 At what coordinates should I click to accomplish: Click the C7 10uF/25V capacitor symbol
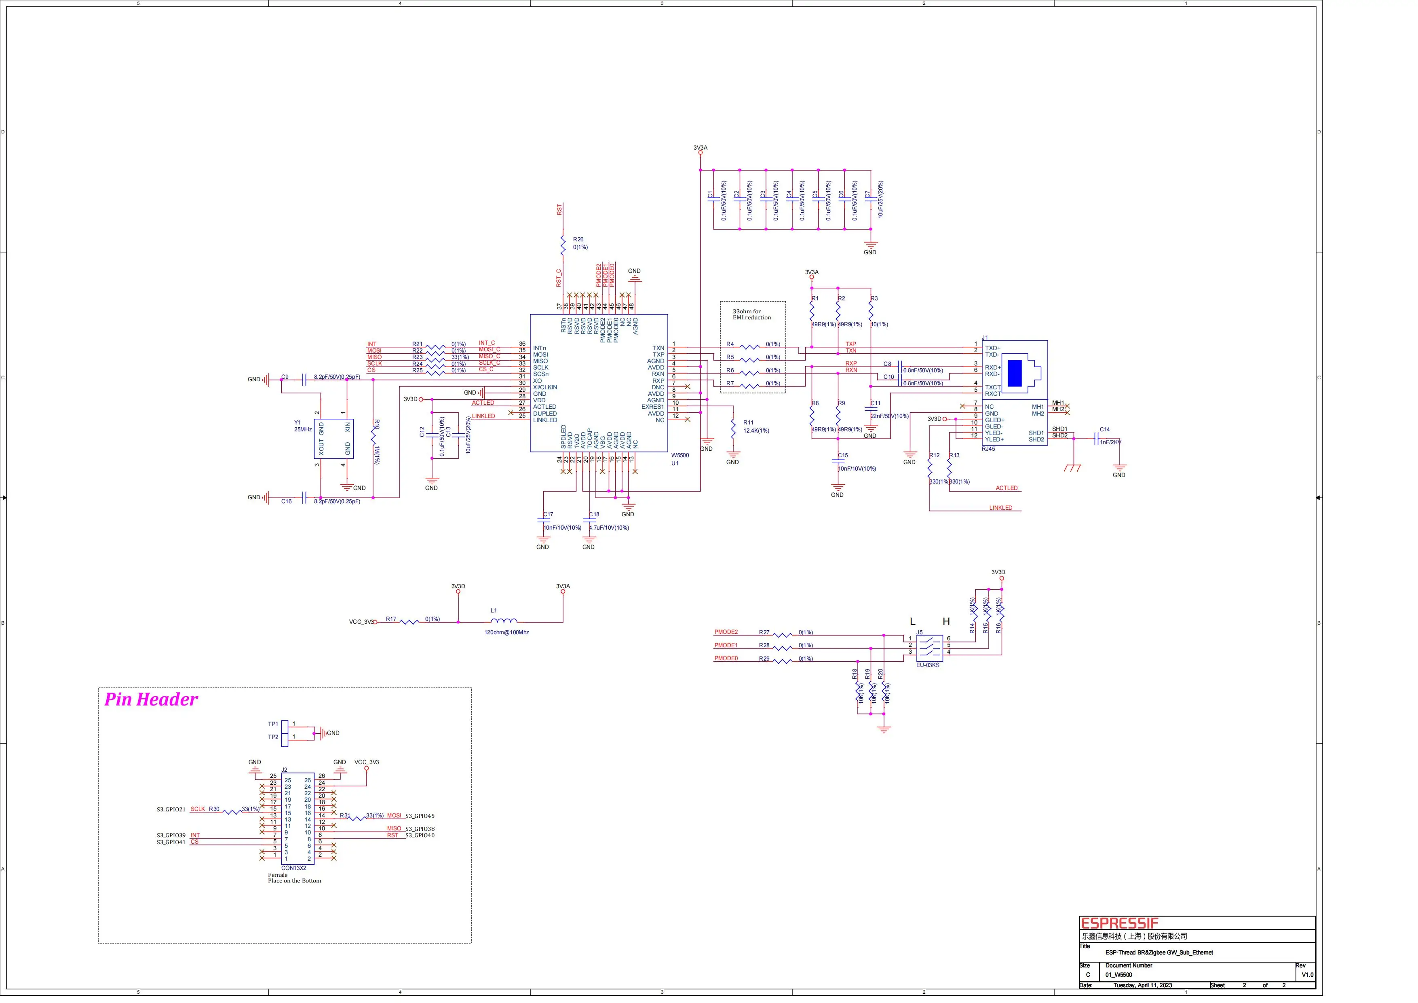click(x=871, y=199)
